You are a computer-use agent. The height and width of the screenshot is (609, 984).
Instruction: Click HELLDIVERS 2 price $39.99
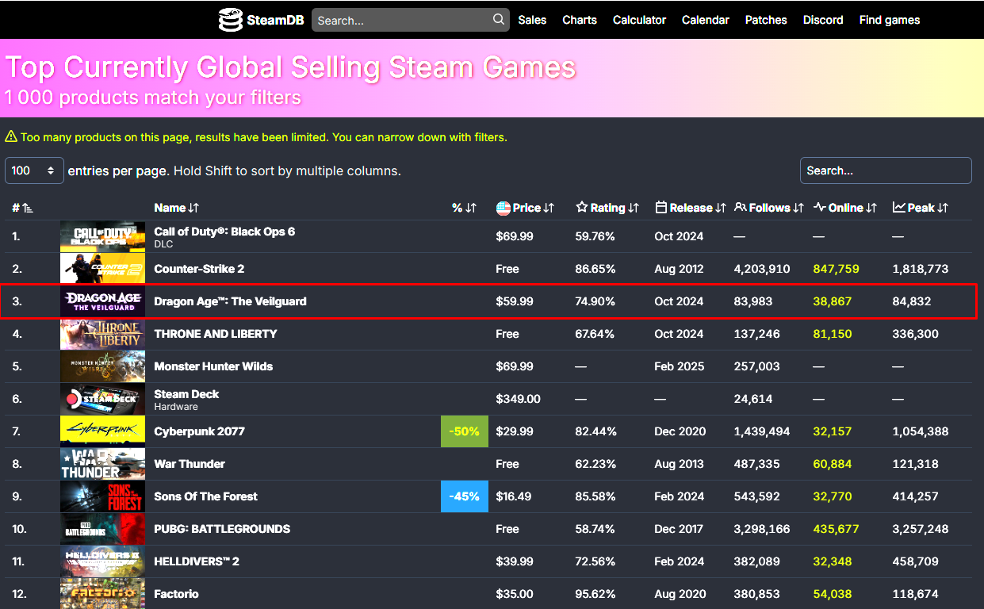(x=515, y=561)
